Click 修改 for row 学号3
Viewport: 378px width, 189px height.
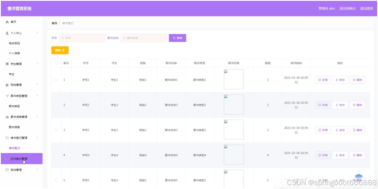(340, 130)
